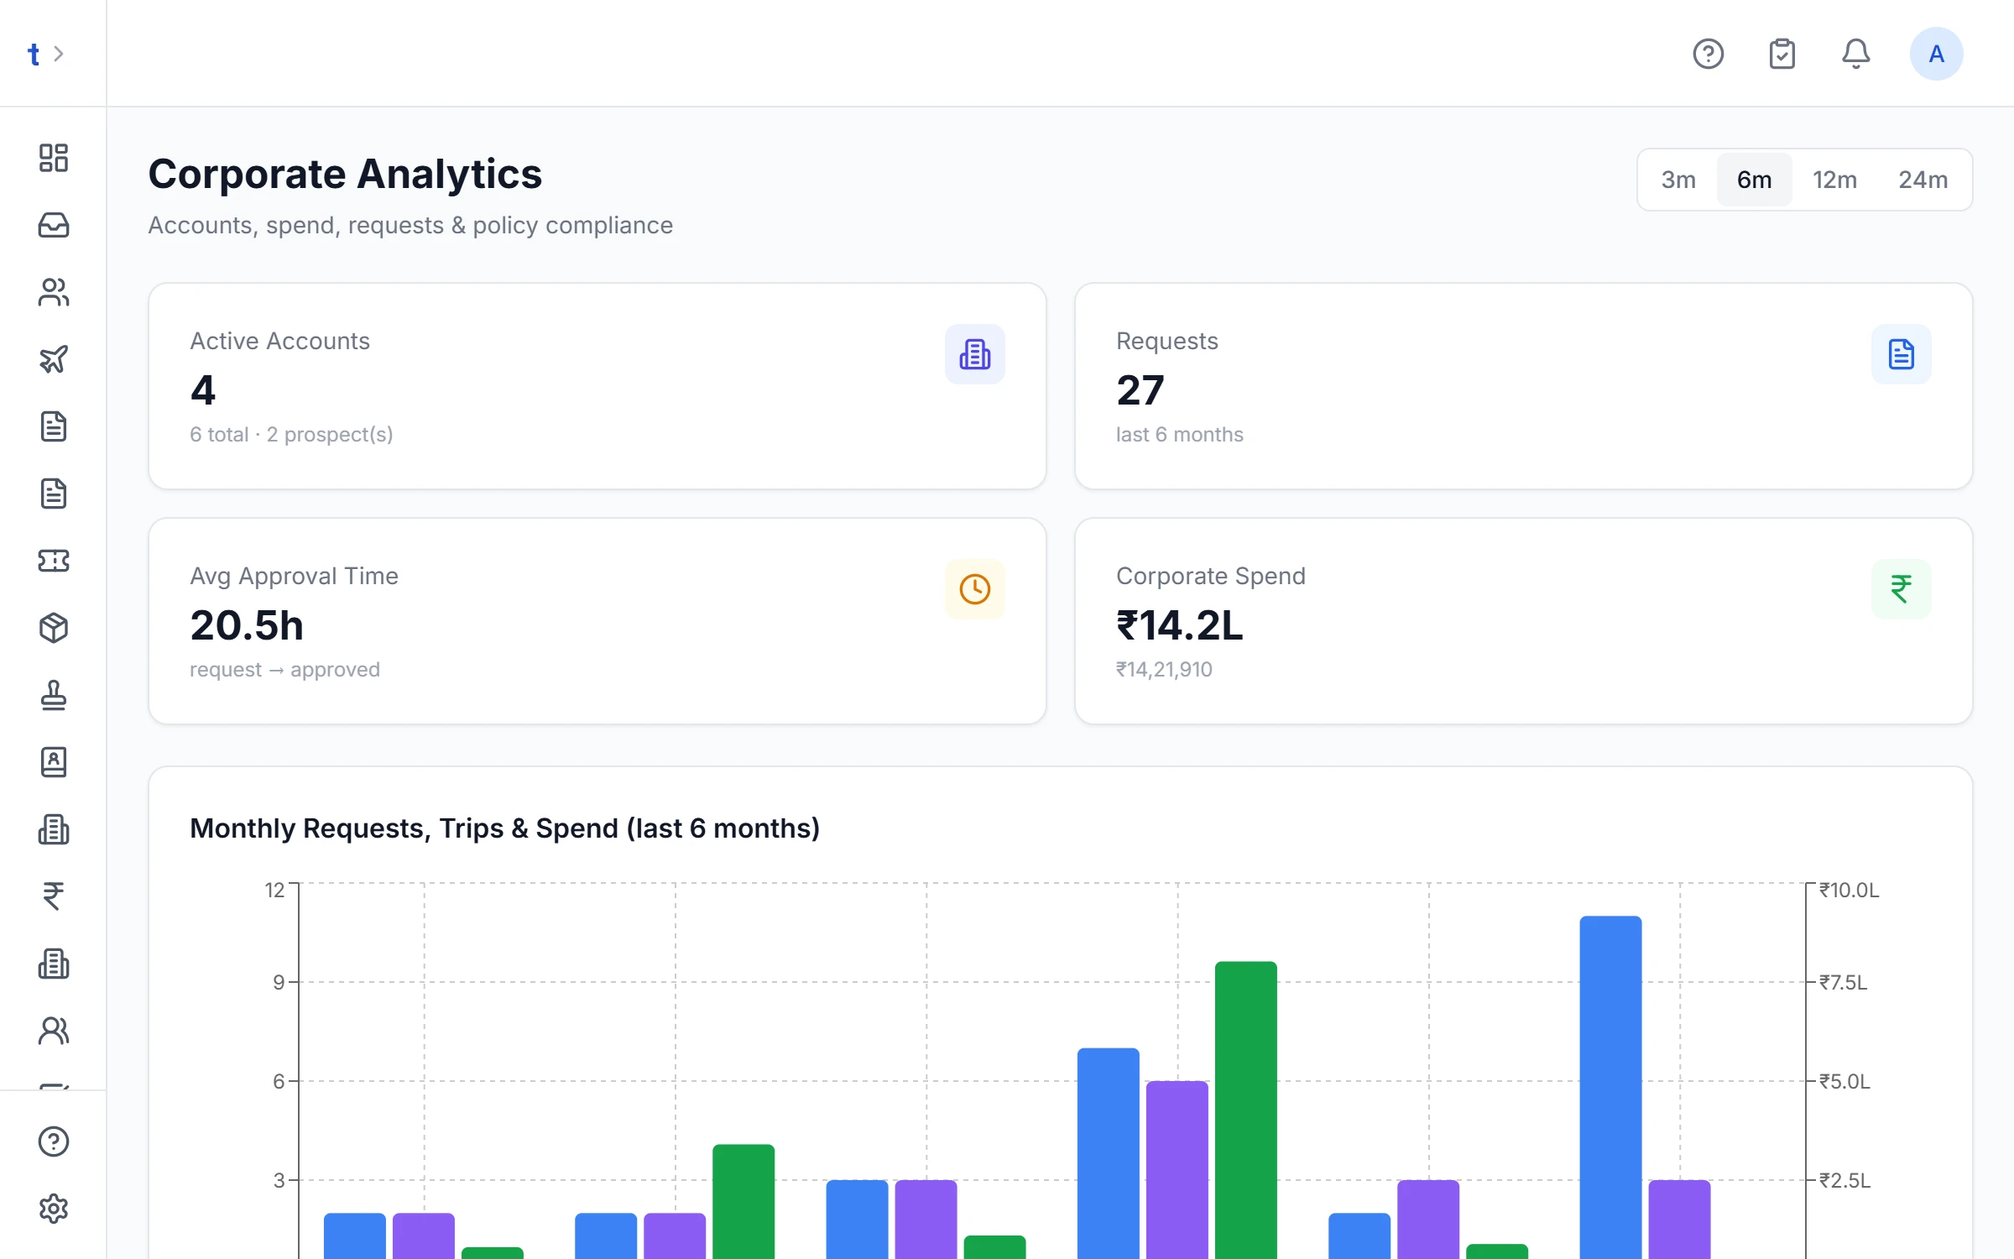The width and height of the screenshot is (2014, 1259).
Task: Open the ticket icon in sidebar
Action: click(54, 561)
